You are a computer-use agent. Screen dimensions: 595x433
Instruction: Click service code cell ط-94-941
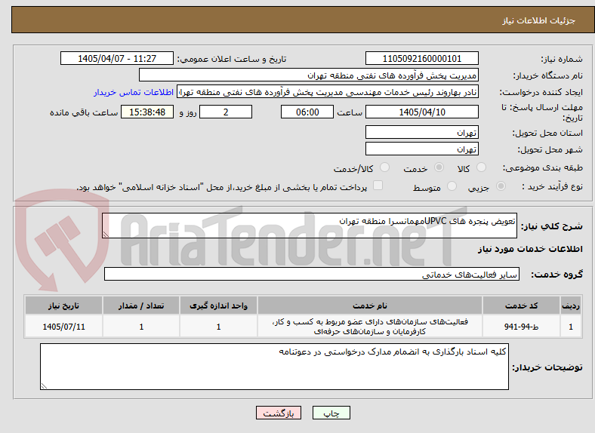point(522,327)
